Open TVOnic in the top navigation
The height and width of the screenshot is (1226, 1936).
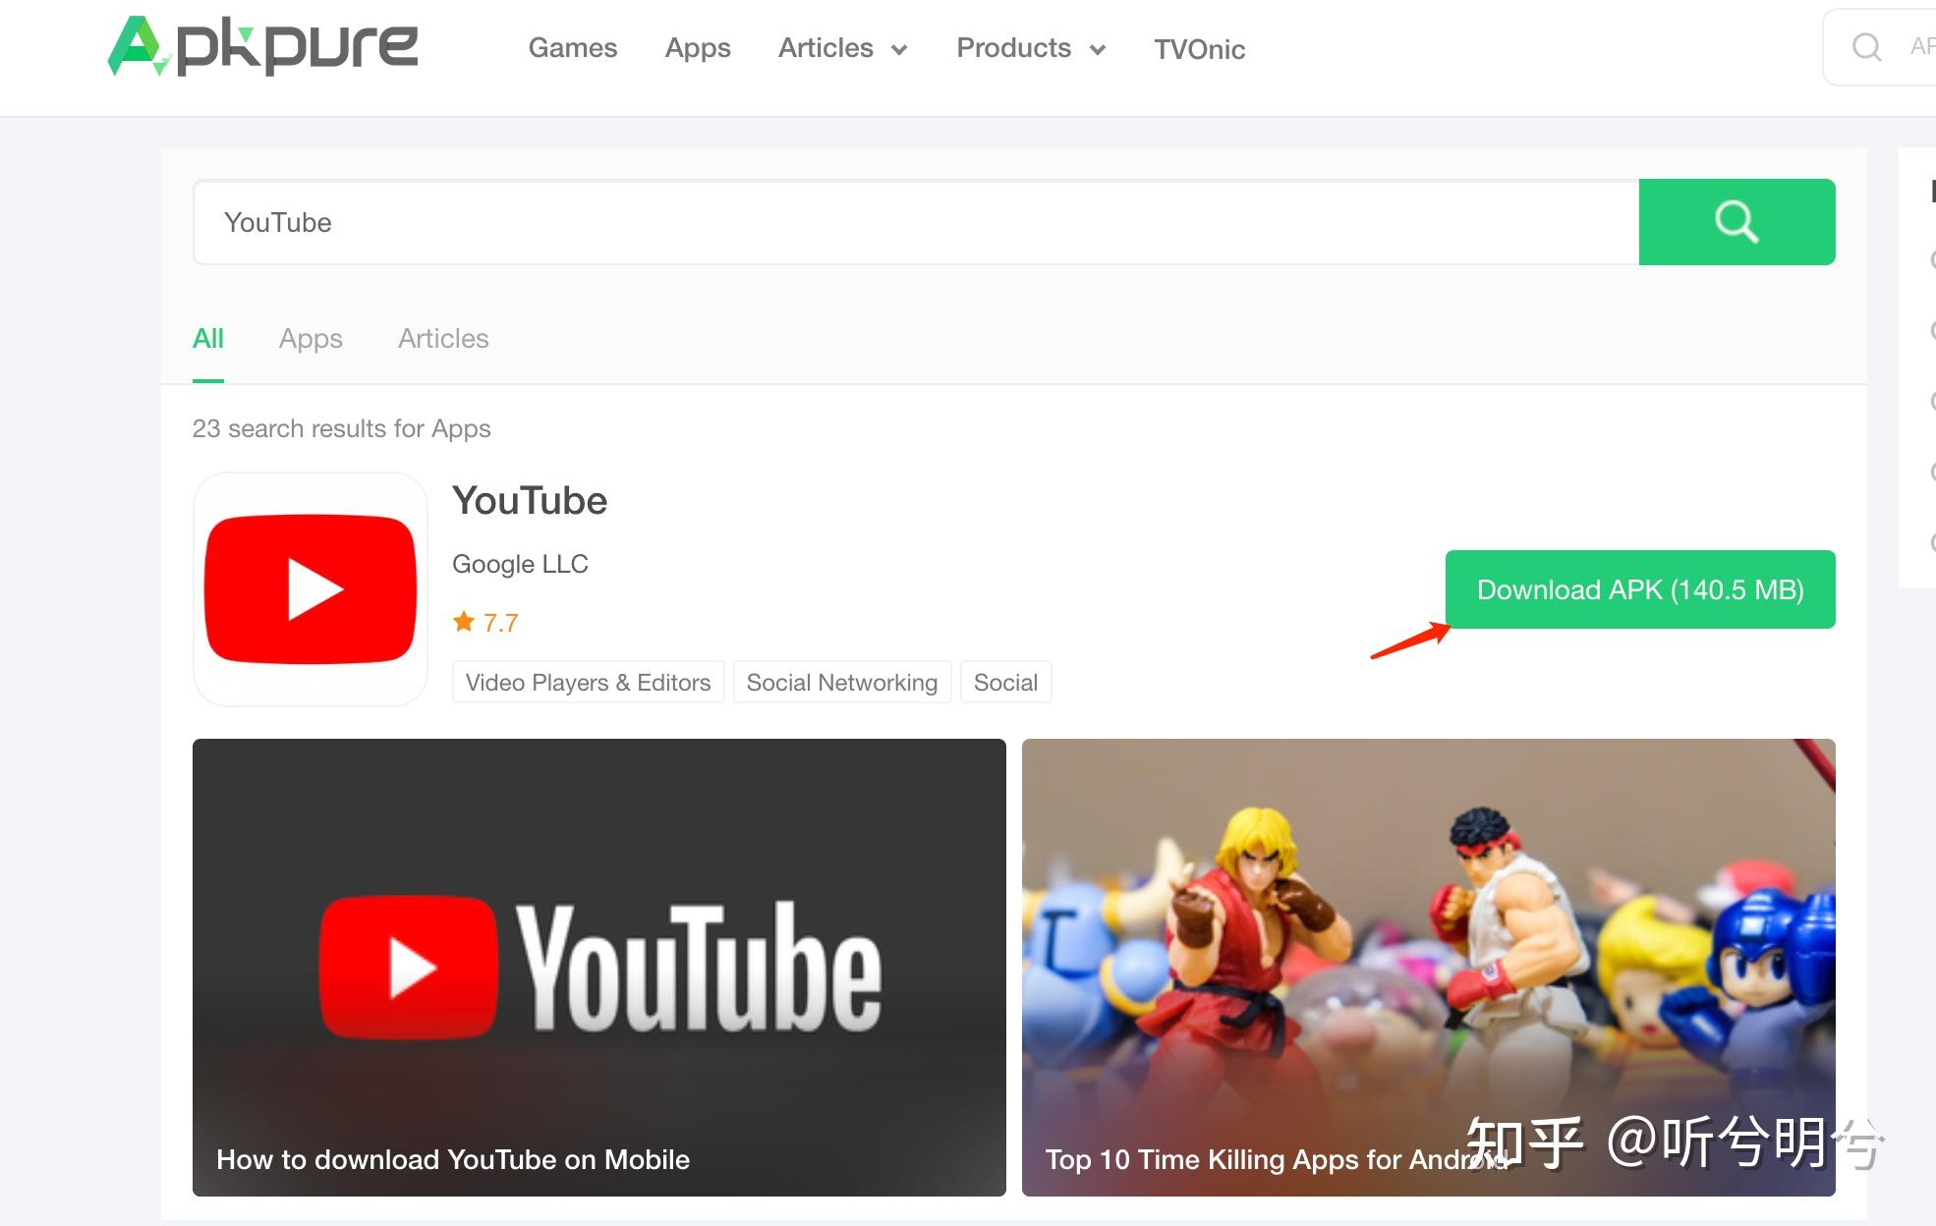pos(1200,49)
